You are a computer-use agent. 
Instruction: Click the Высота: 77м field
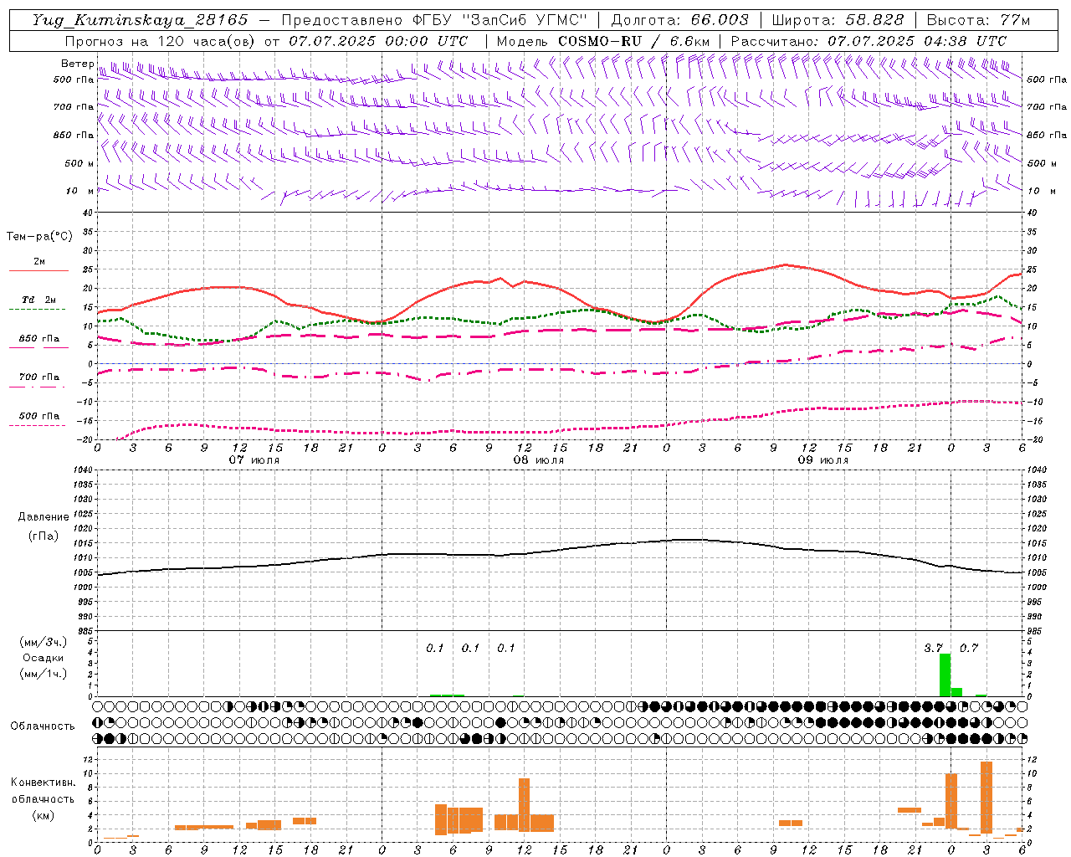(979, 20)
